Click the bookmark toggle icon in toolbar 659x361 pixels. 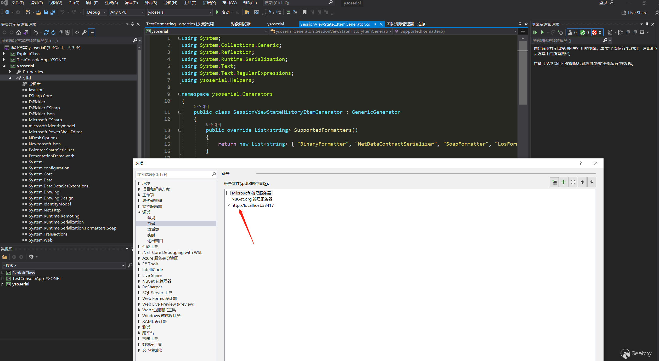pyautogui.click(x=305, y=12)
